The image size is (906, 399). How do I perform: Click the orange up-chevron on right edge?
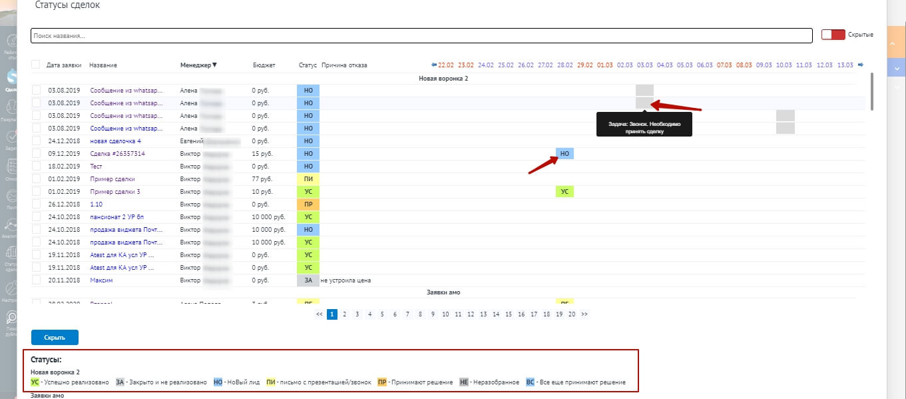[x=896, y=44]
